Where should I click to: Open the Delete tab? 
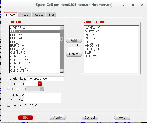coord(38,15)
